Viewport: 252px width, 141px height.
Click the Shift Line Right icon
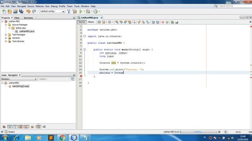pos(157,22)
